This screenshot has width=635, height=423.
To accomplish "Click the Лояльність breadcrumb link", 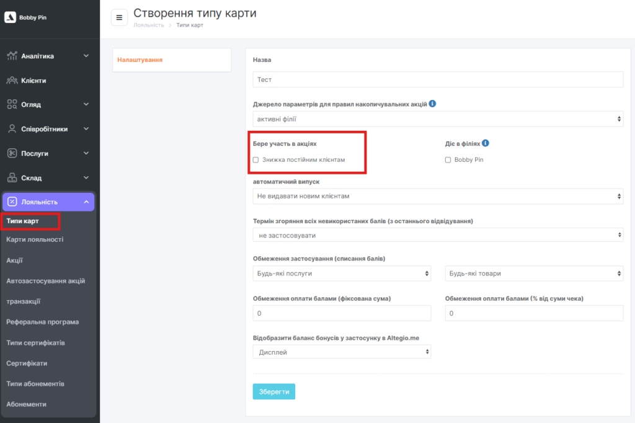I will click(149, 25).
